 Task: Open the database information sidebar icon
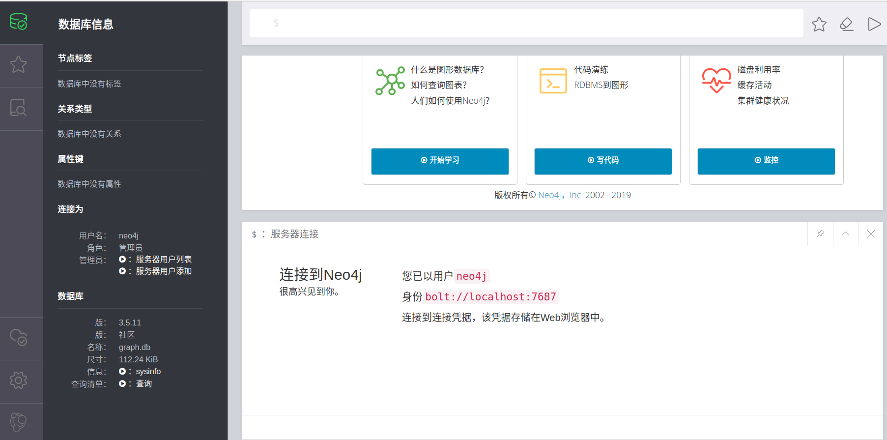19,22
